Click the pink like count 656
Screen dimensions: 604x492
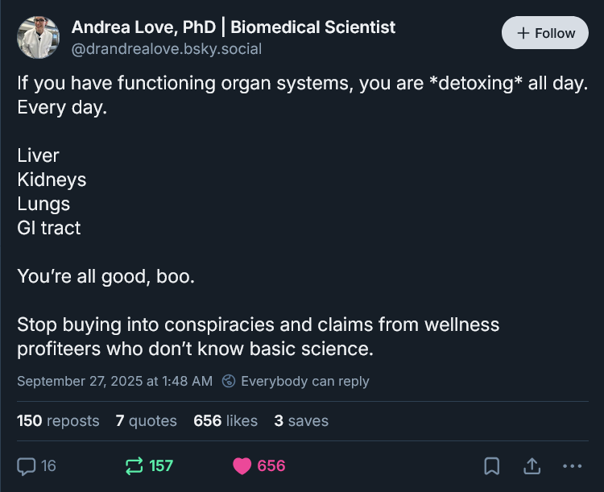[x=271, y=465]
